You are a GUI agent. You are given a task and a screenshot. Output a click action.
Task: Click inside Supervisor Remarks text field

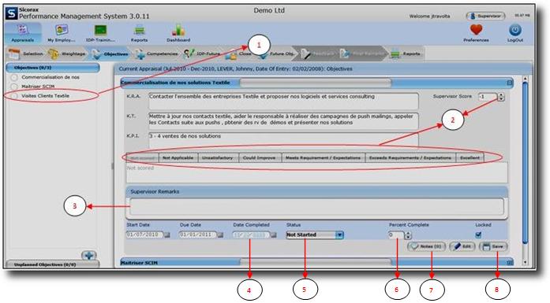(x=316, y=207)
